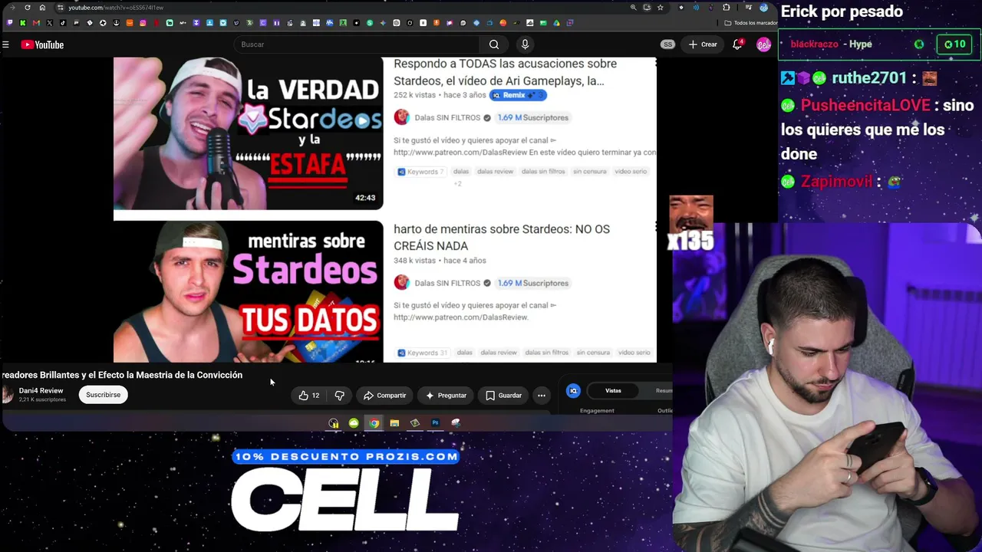This screenshot has height=552, width=982.
Task: Open the browser extensions puzzle icon
Action: pyautogui.click(x=727, y=8)
